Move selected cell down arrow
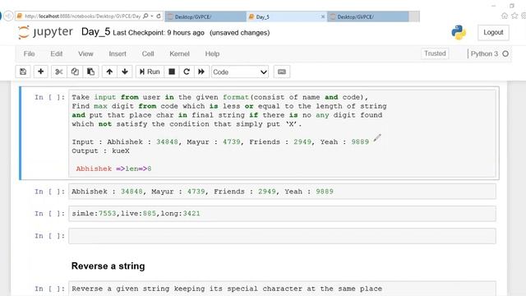 [125, 72]
